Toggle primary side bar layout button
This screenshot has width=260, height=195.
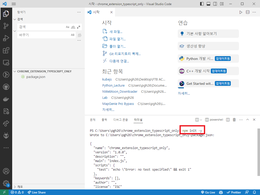pyautogui.click(x=202, y=4)
